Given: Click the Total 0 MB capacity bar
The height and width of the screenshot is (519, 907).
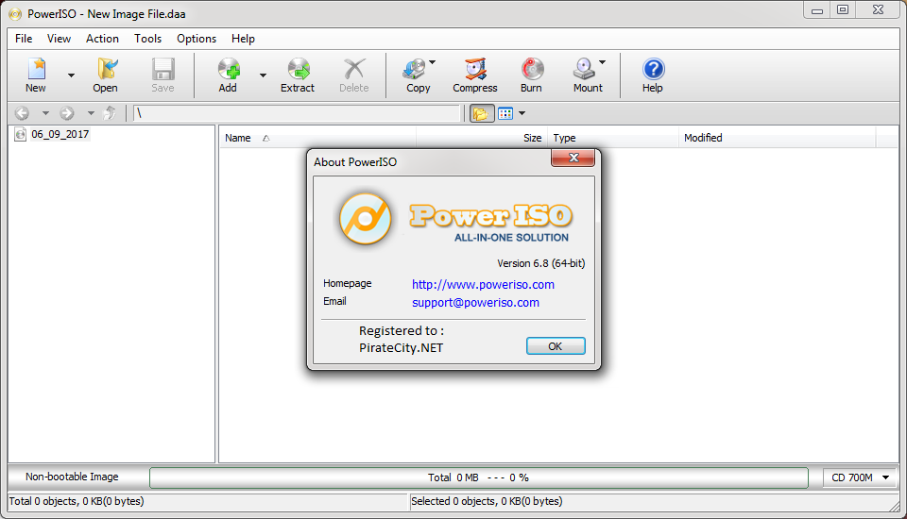Looking at the screenshot, I should (478, 478).
